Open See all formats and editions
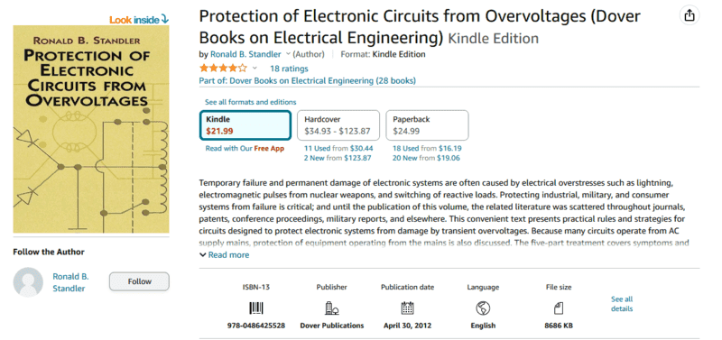 pos(251,102)
